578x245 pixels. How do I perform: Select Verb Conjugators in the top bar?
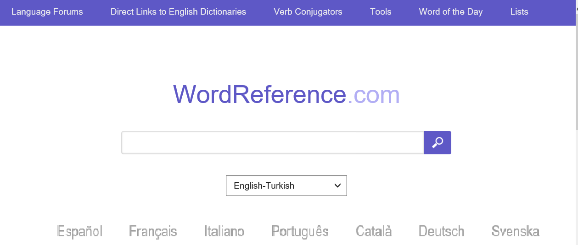pyautogui.click(x=308, y=12)
